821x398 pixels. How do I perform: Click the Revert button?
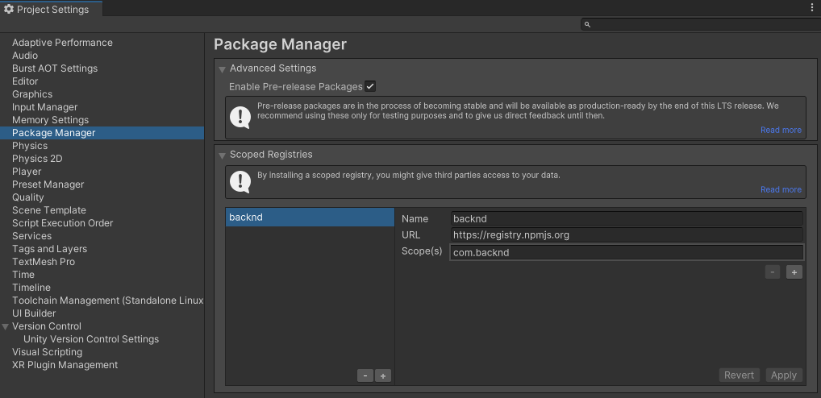739,375
